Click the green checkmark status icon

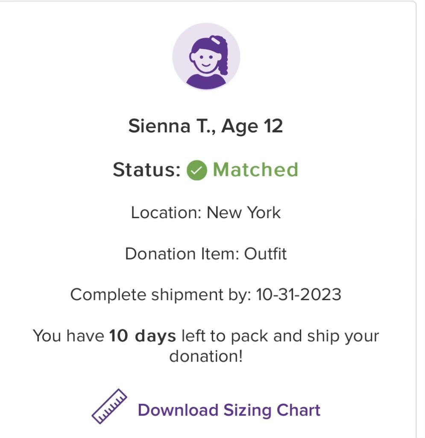(196, 171)
